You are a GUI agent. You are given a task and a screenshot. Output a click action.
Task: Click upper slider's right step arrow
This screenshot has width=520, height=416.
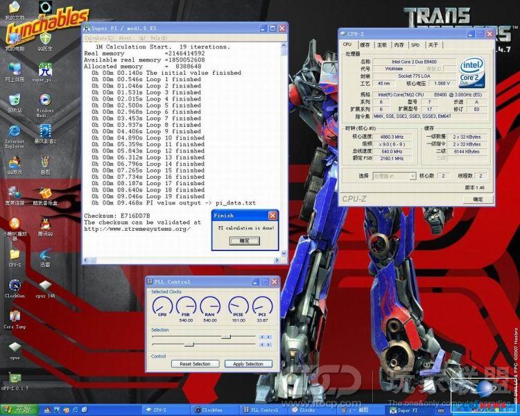pos(269,337)
